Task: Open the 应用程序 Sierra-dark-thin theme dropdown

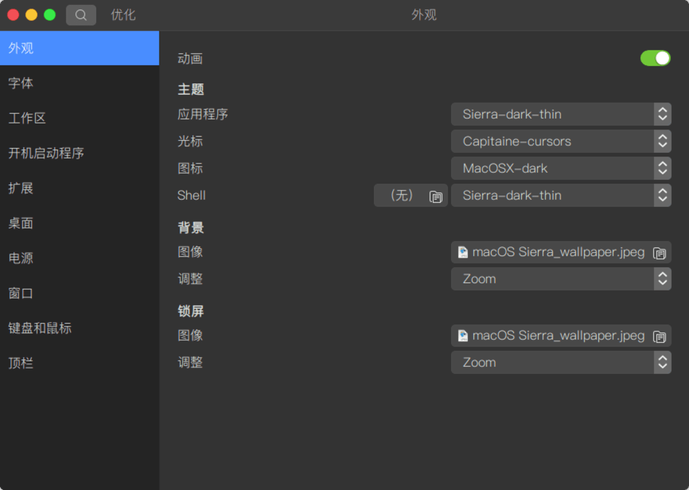Action: pyautogui.click(x=561, y=114)
